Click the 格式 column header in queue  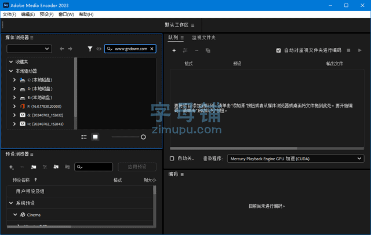coord(188,64)
